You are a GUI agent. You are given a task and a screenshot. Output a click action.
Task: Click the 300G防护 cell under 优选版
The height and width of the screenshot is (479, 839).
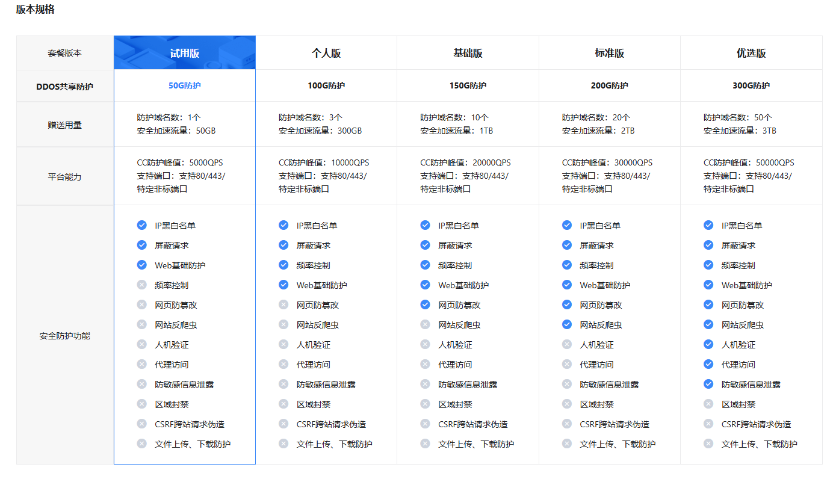pos(751,85)
